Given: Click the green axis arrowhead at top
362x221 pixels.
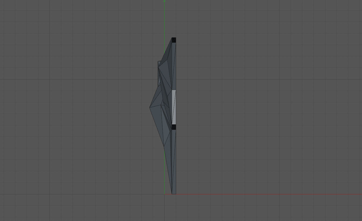Looking at the screenshot, I should point(164,2).
